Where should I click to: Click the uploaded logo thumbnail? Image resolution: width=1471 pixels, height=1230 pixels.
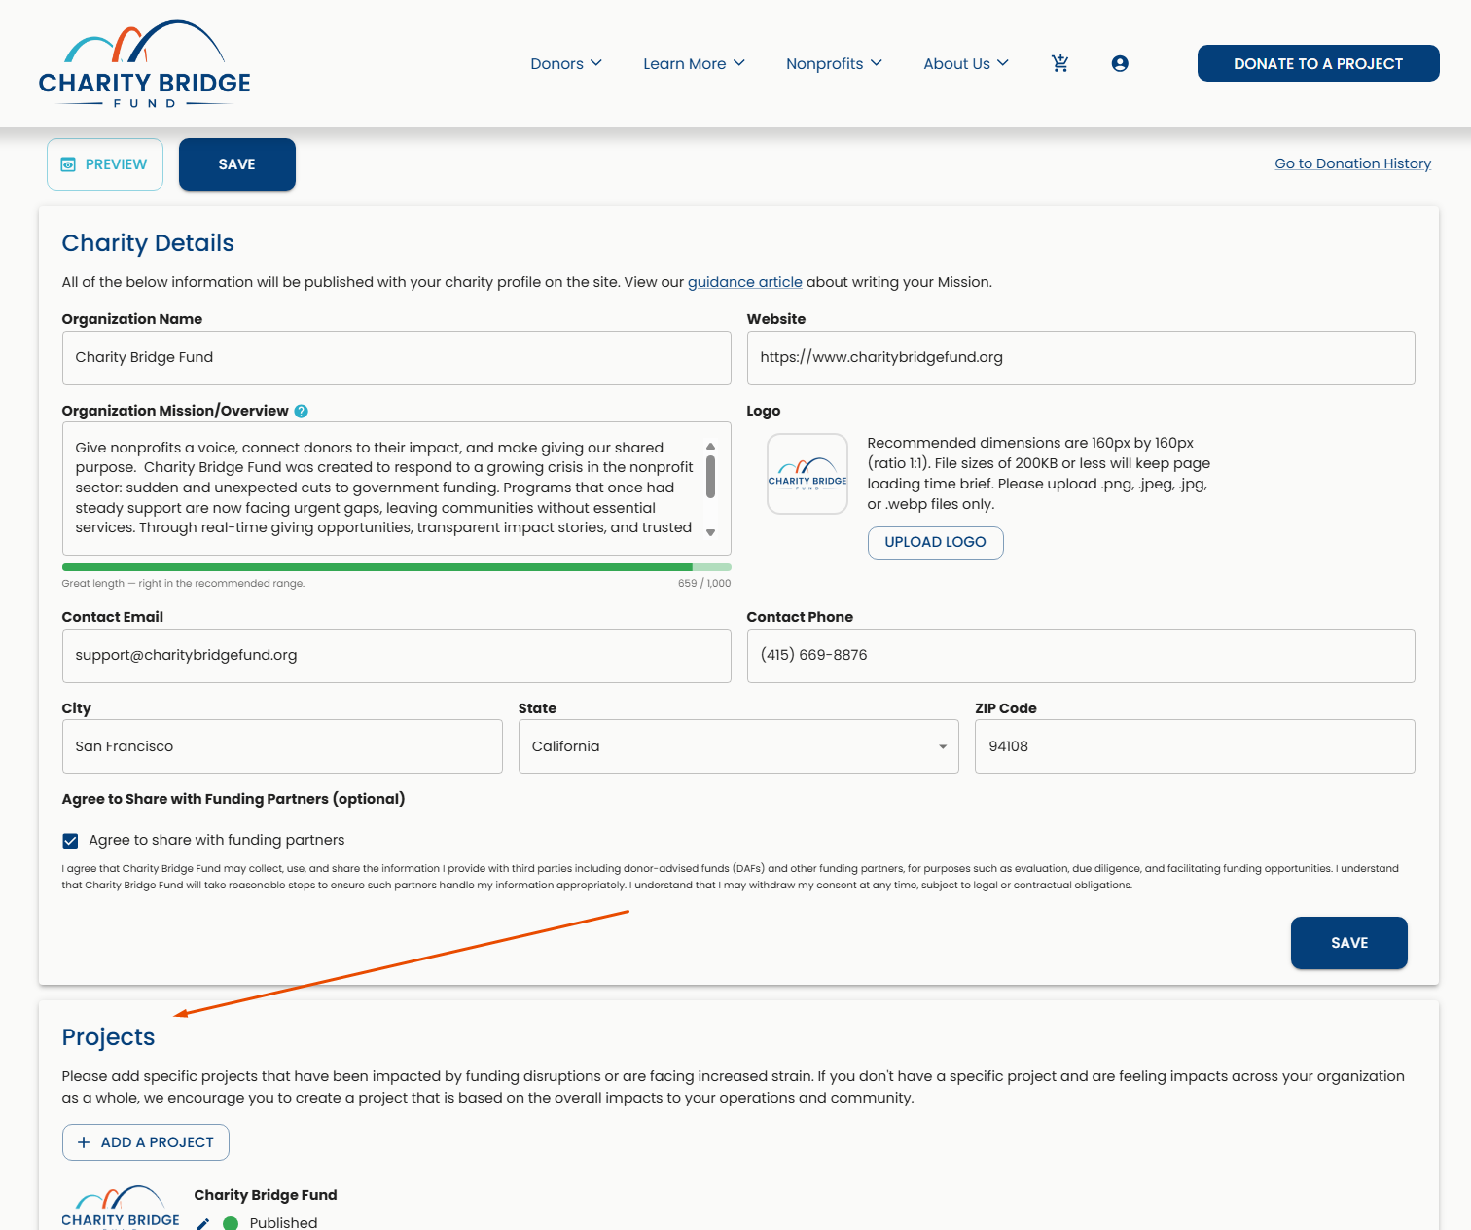[807, 474]
